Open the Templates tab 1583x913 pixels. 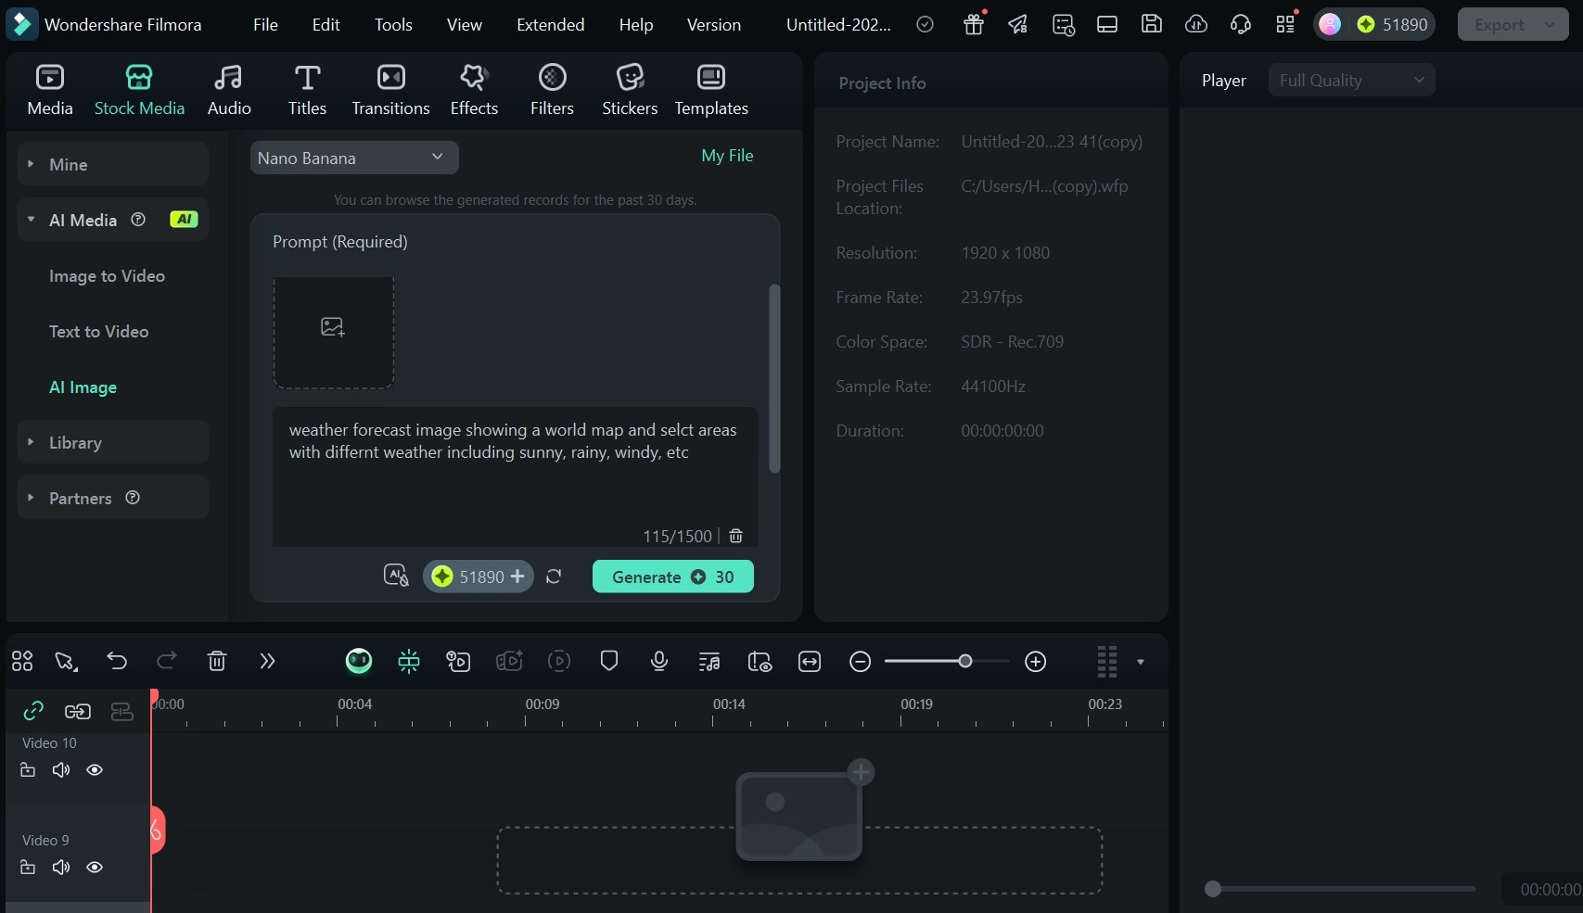pos(711,90)
